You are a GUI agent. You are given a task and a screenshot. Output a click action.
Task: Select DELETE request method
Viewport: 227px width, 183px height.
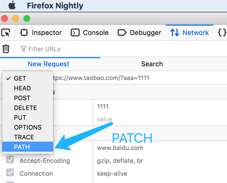click(x=28, y=108)
